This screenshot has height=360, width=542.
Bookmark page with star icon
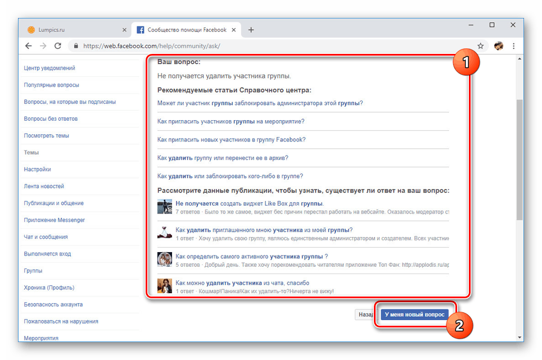coord(481,46)
